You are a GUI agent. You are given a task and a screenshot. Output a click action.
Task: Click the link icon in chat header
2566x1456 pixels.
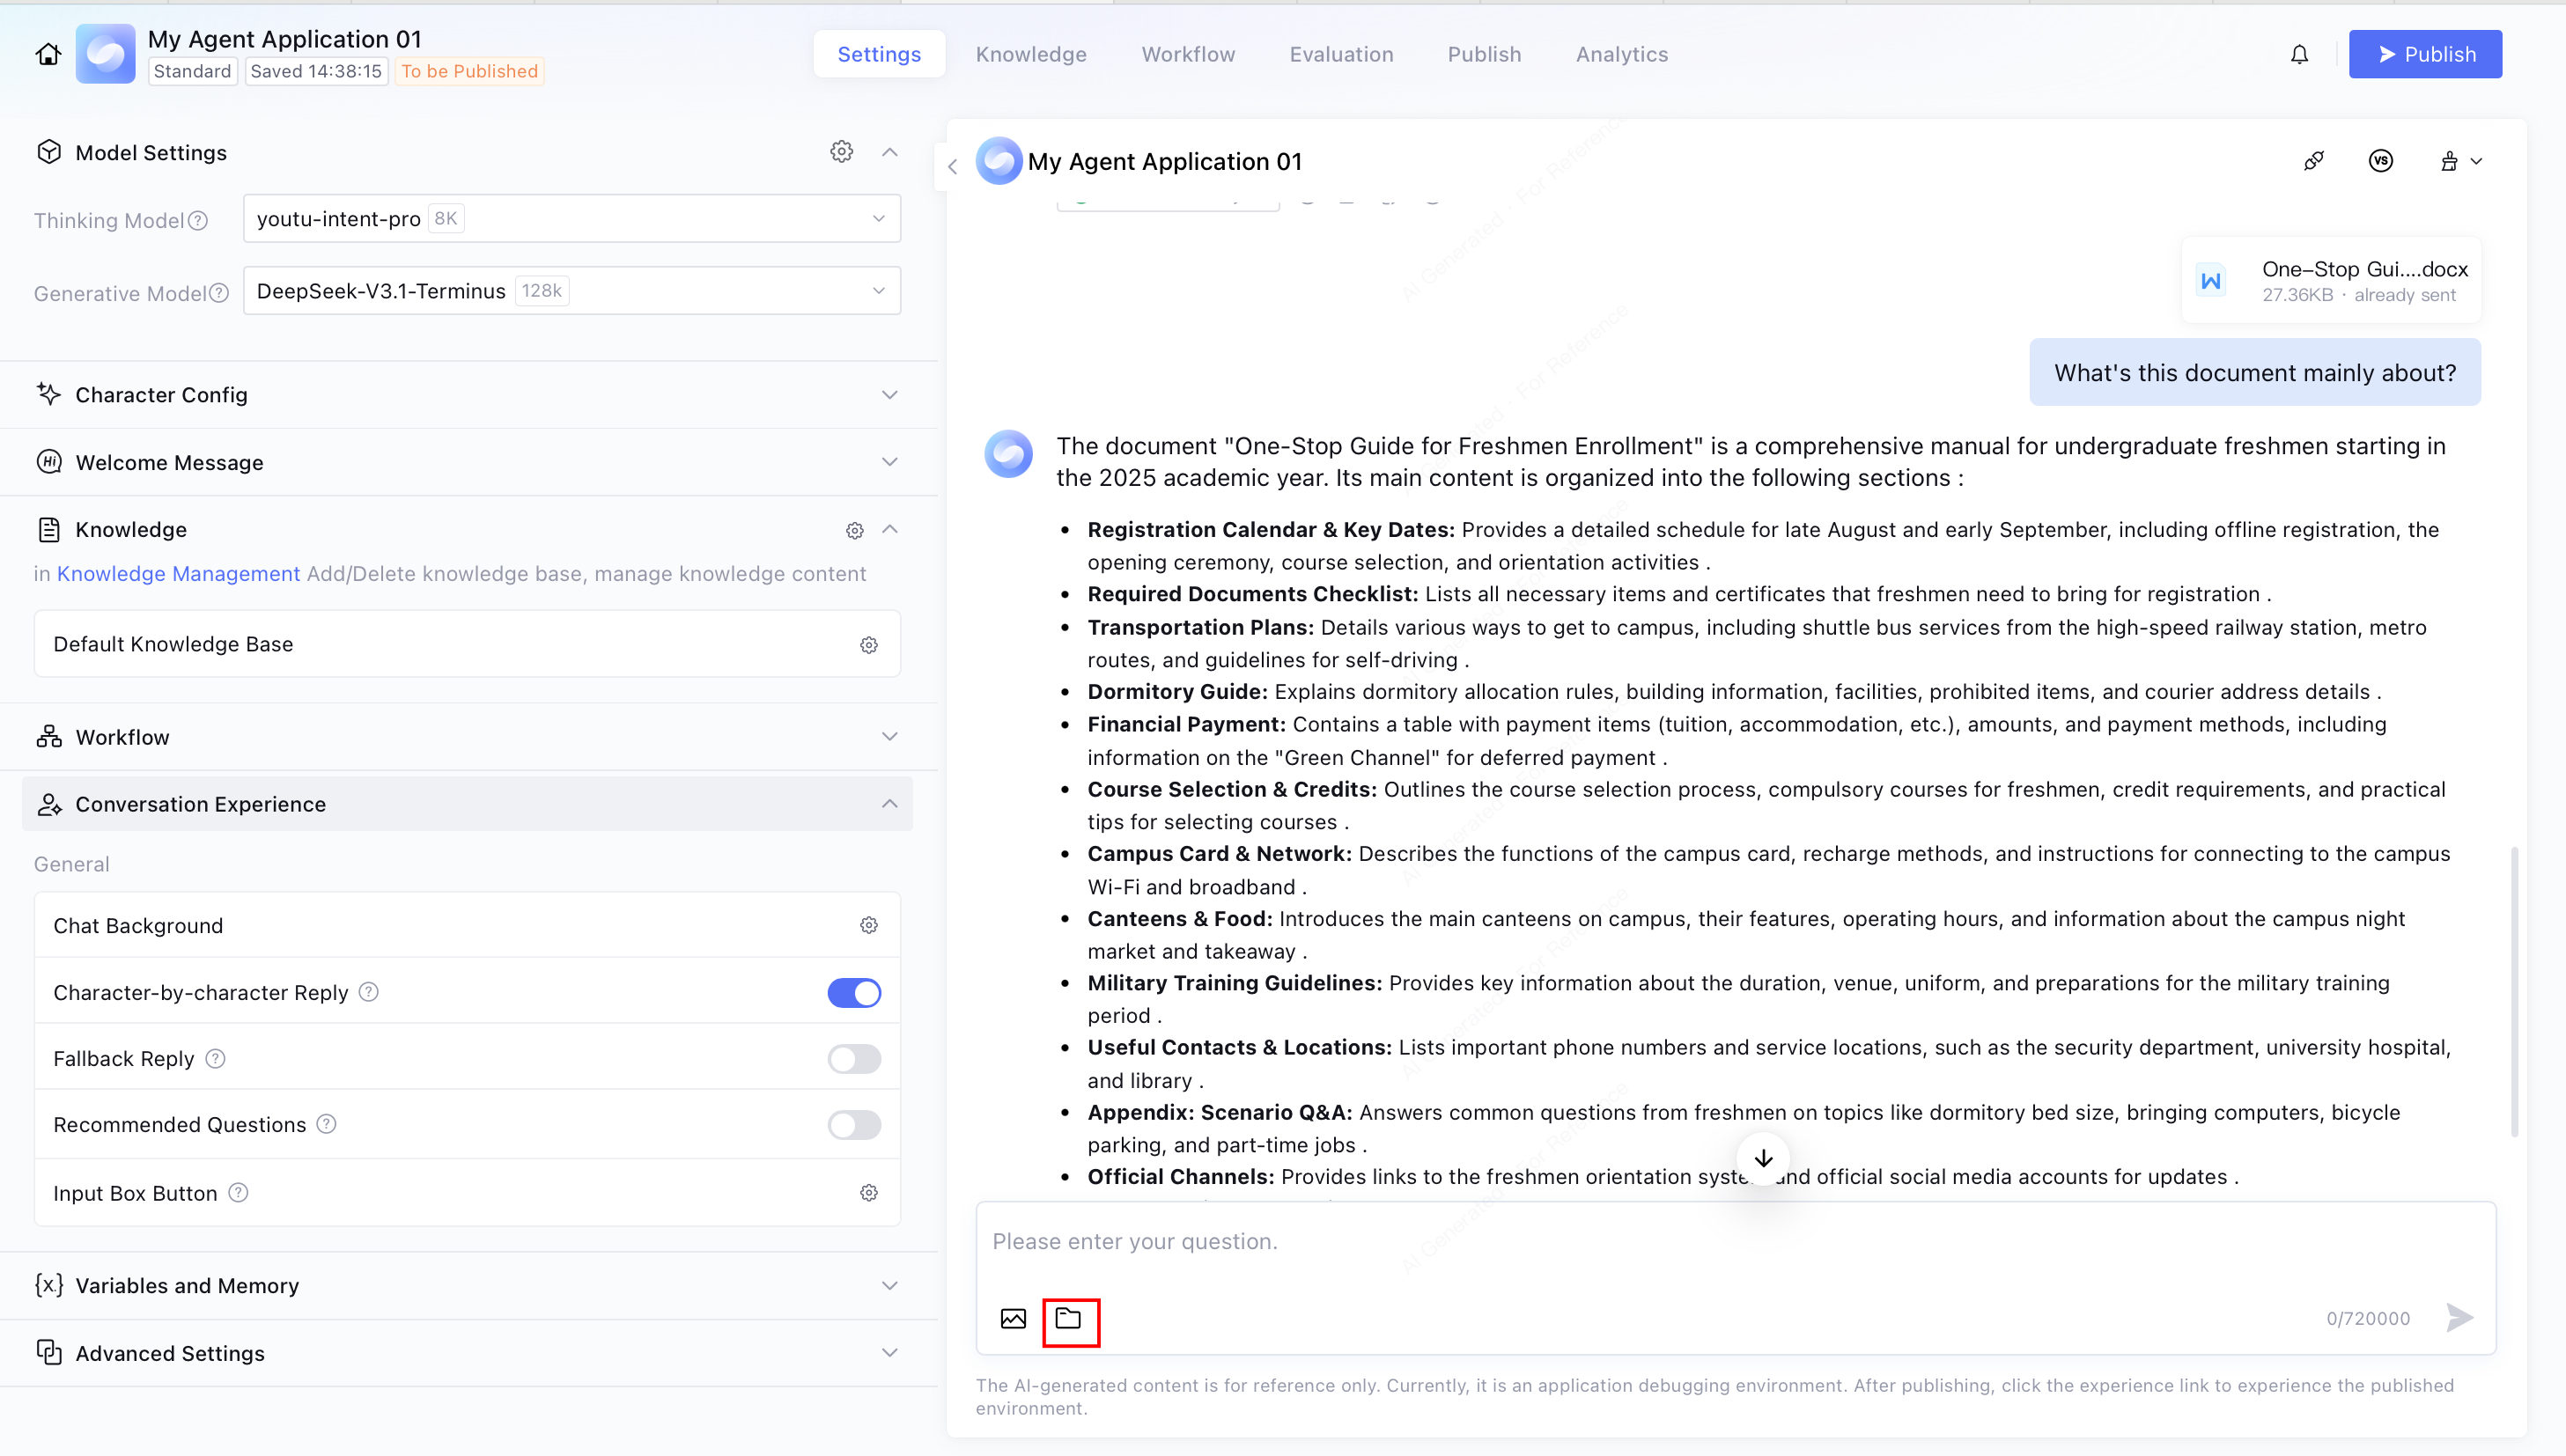click(x=2313, y=161)
